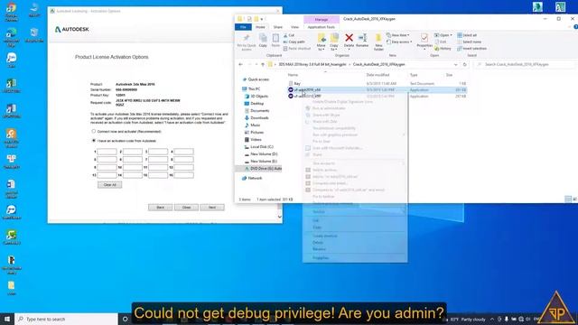Select Local Disk (C:) in navigation pane
The image size is (578, 325).
tap(262, 146)
